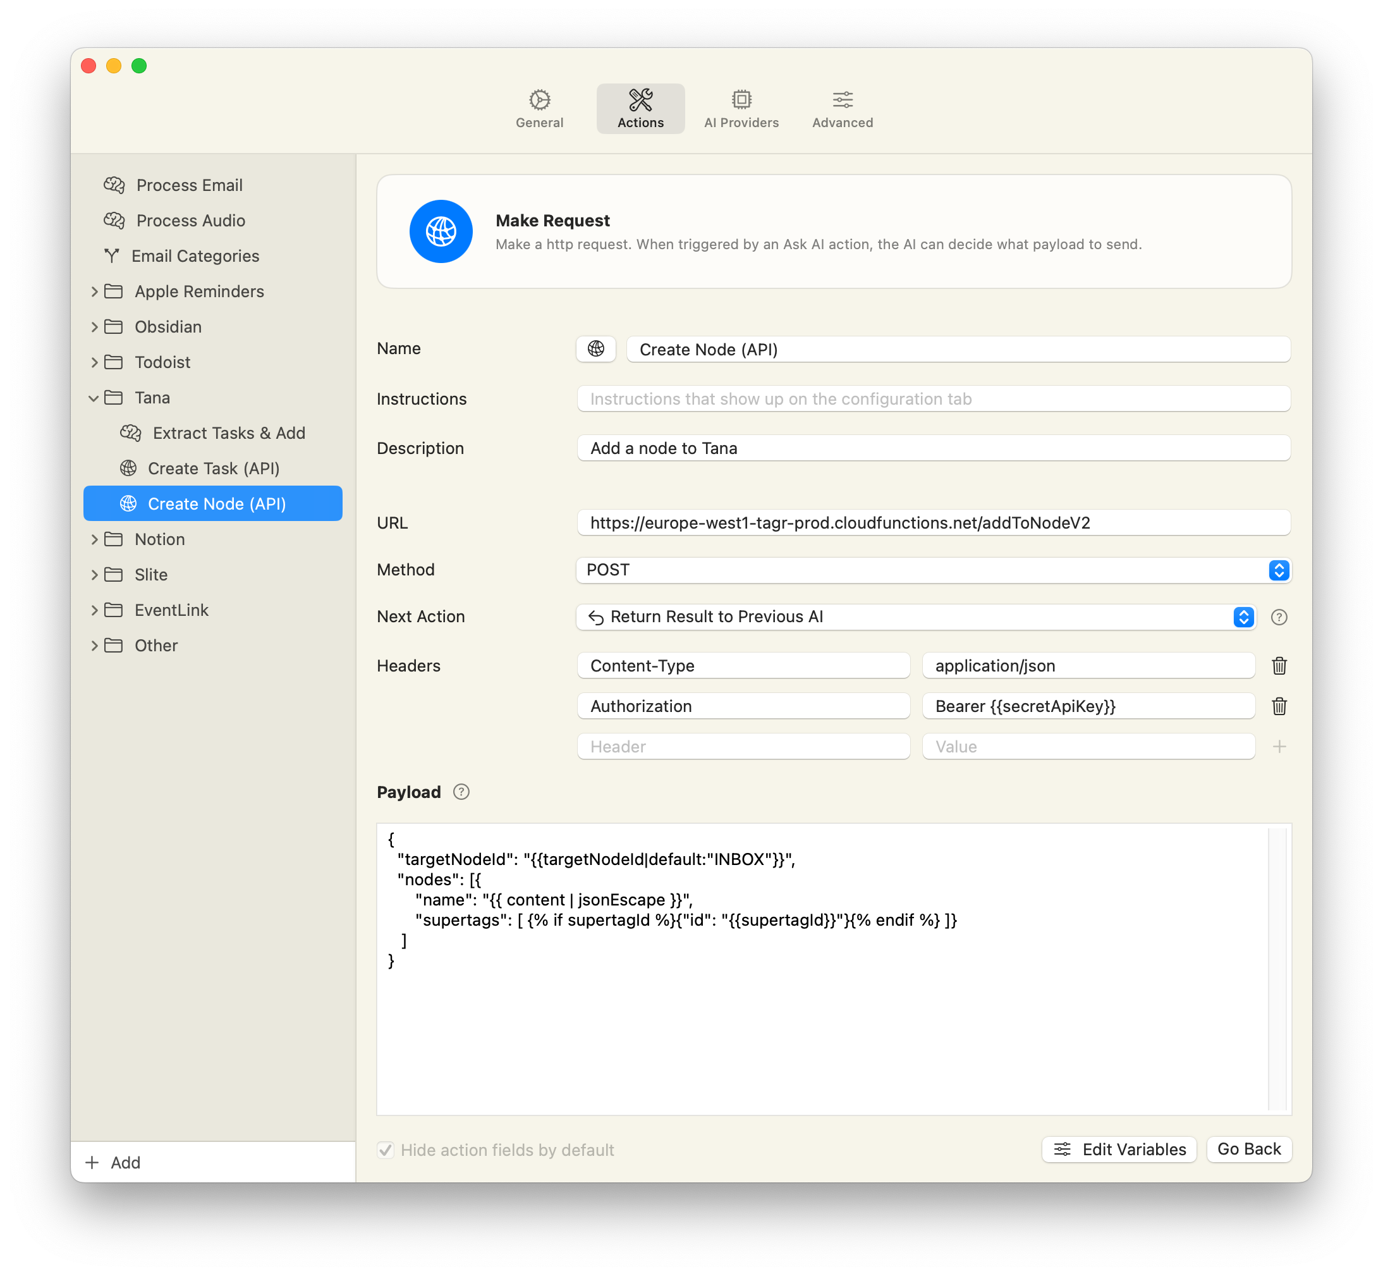
Task: Click the globe icon next to Name field
Action: [x=595, y=348]
